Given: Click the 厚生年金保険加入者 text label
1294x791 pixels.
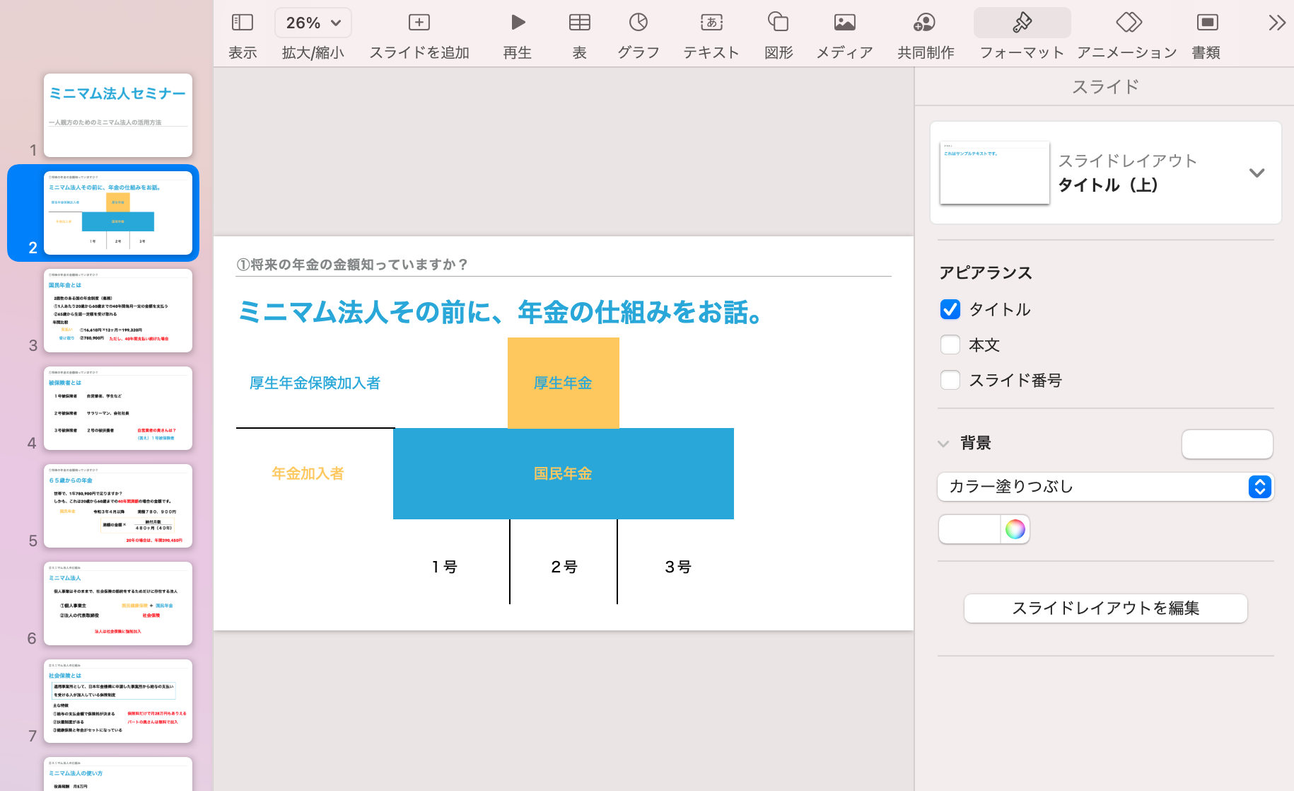Looking at the screenshot, I should pyautogui.click(x=315, y=383).
